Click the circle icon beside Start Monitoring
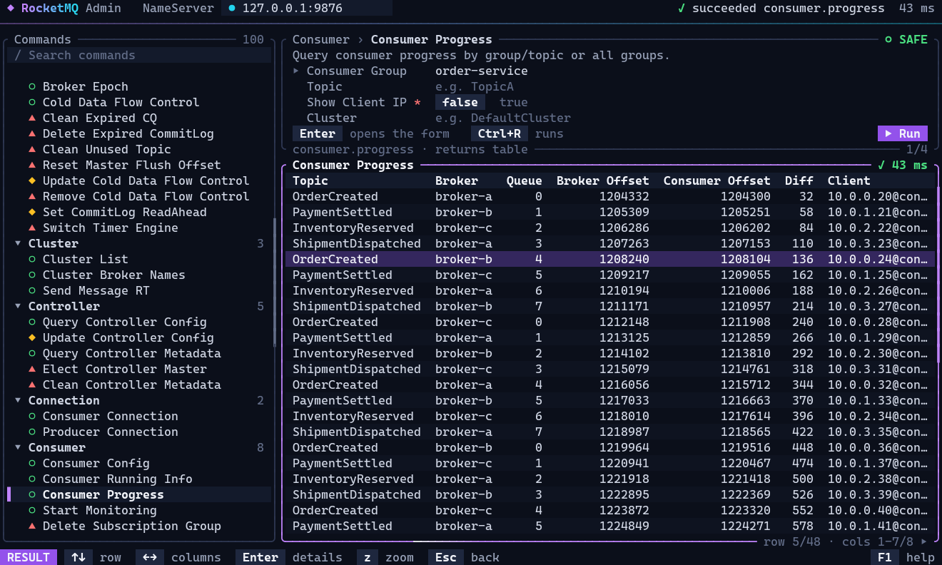The width and height of the screenshot is (942, 565). pyautogui.click(x=32, y=511)
